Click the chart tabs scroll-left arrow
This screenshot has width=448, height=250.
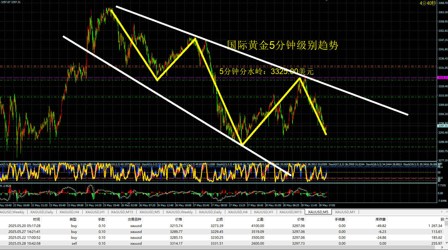(442, 212)
